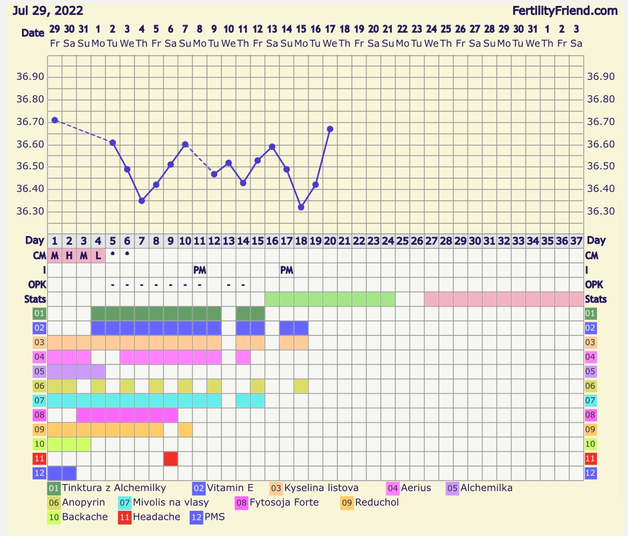This screenshot has height=536, width=628.
Task: Click the first temperature point at 36.71
Action: 55,120
